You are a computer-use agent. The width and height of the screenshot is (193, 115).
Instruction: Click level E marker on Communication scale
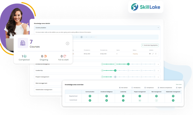click(x=96, y=37)
